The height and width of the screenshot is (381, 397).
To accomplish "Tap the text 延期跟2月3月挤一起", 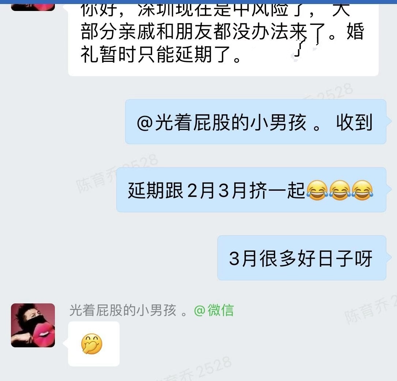I will point(217,190).
